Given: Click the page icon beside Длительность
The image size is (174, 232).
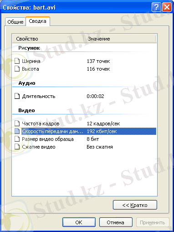Looking at the screenshot, I should [17, 96].
